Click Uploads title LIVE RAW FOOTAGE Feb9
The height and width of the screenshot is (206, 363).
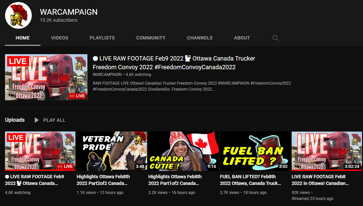[34, 180]
